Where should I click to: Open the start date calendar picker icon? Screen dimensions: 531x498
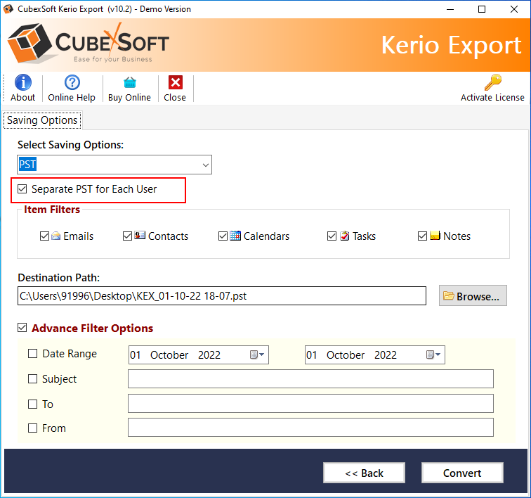point(257,355)
